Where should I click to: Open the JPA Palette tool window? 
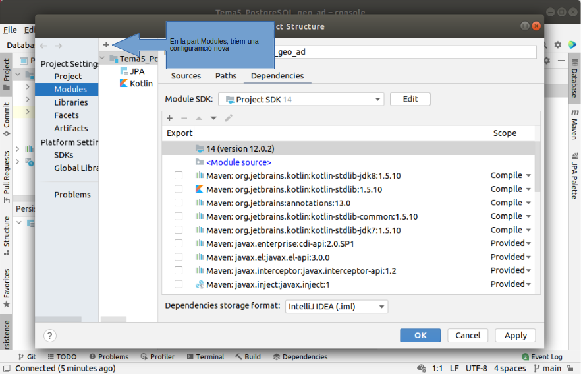[574, 175]
